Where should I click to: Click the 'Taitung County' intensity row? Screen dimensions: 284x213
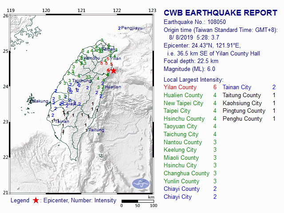click(249, 95)
